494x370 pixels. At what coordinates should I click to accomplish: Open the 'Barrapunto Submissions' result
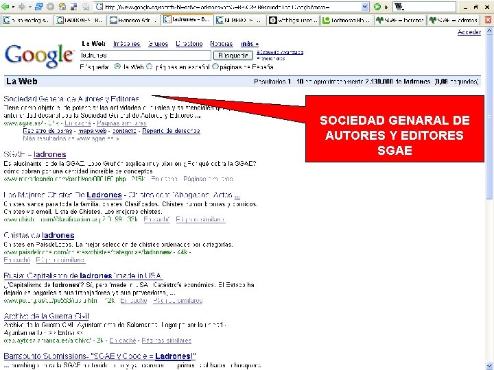(99, 356)
